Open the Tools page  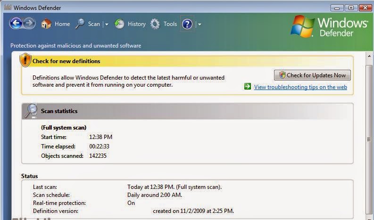[x=170, y=24]
